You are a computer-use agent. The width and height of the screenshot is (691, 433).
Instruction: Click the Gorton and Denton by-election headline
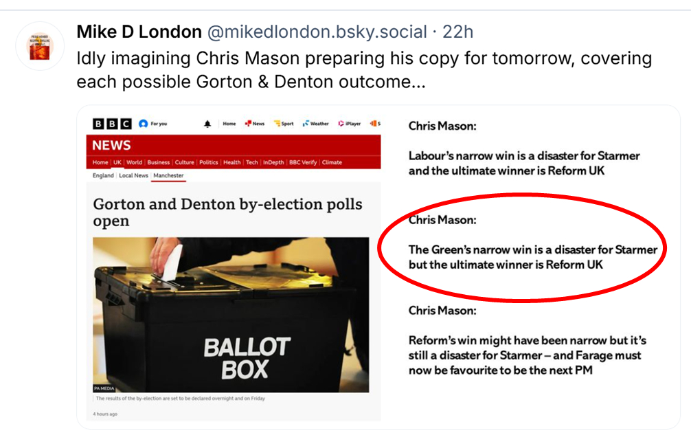[x=227, y=212]
